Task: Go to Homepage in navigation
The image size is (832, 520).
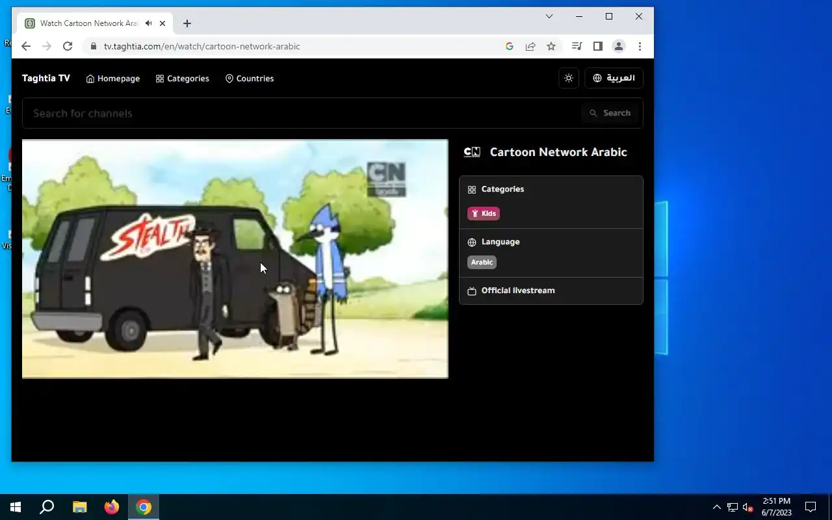Action: pos(113,79)
